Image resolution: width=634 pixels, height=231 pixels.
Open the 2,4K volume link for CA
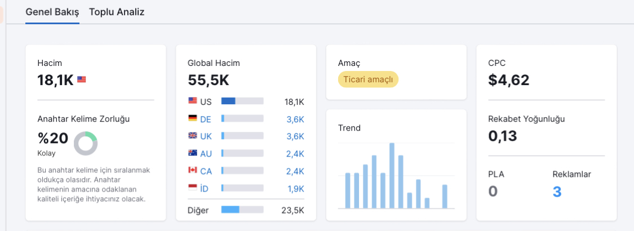[x=295, y=171]
